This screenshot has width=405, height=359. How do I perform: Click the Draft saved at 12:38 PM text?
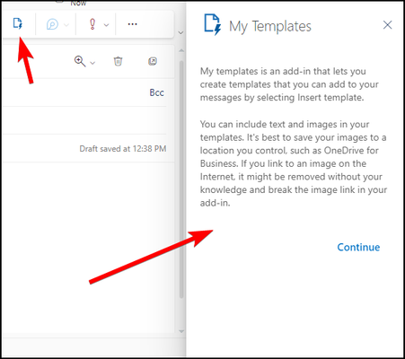[123, 149]
